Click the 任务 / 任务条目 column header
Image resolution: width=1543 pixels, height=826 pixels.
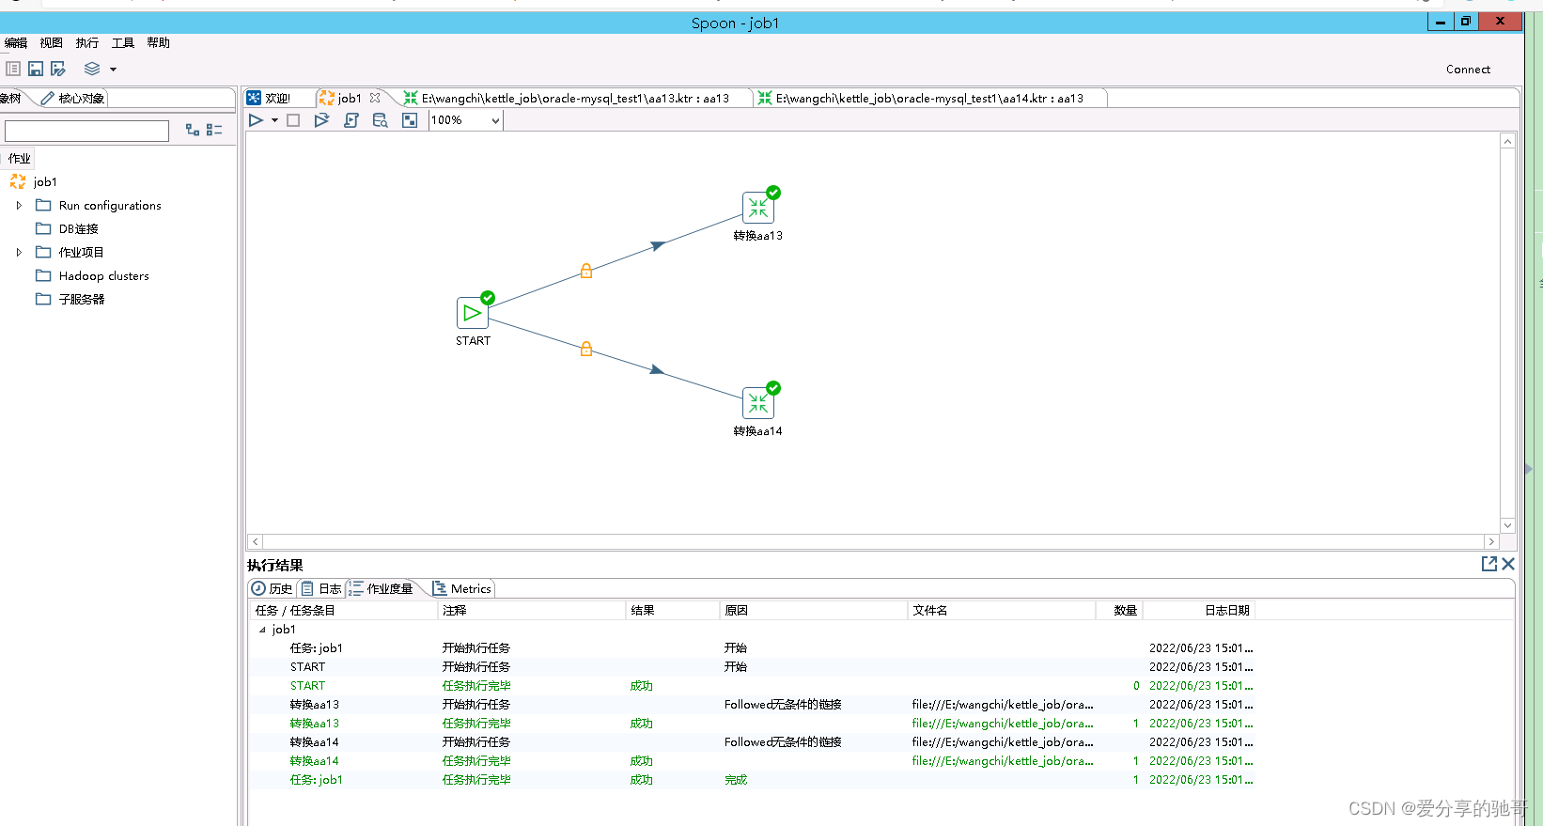point(344,611)
